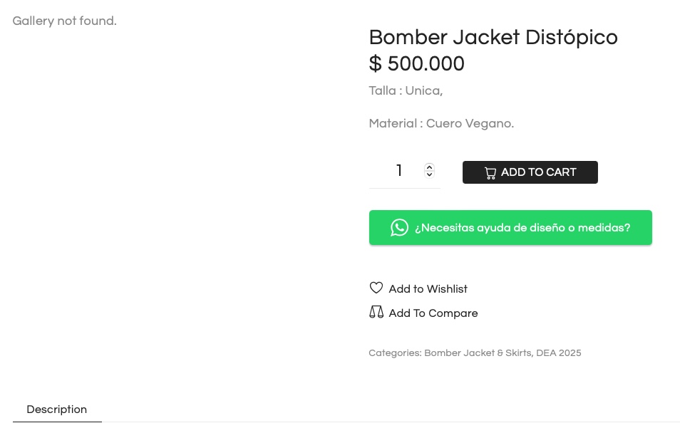Click the "Talla : Unica," size text
This screenshot has height=423, width=680.
406,91
